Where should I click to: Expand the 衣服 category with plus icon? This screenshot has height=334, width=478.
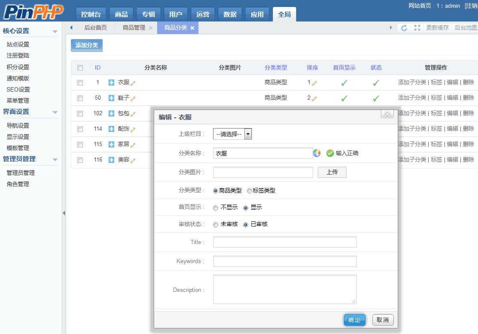click(111, 83)
